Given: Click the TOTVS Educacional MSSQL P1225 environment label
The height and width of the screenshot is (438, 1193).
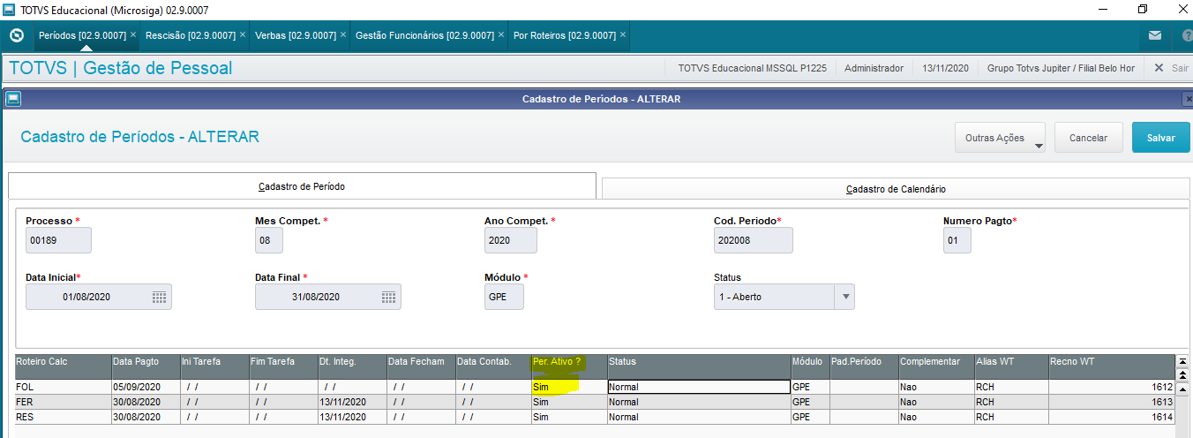Looking at the screenshot, I should [752, 67].
